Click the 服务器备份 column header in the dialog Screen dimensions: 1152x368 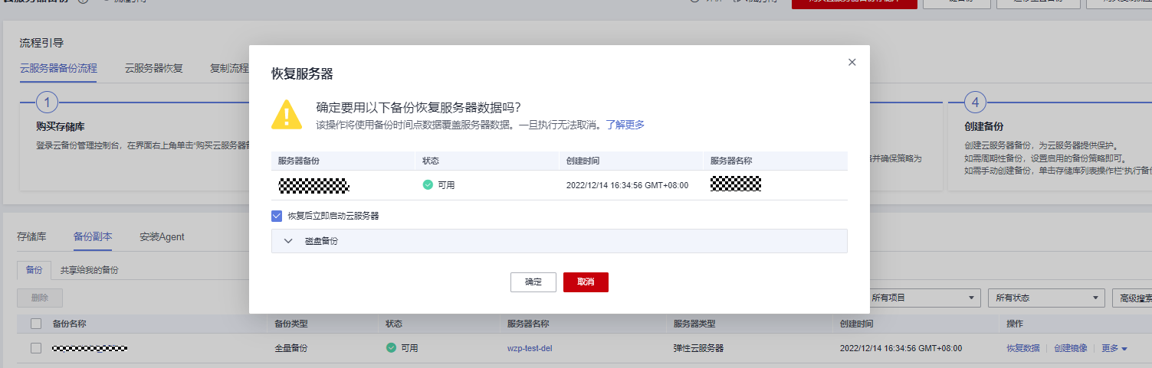click(x=298, y=161)
